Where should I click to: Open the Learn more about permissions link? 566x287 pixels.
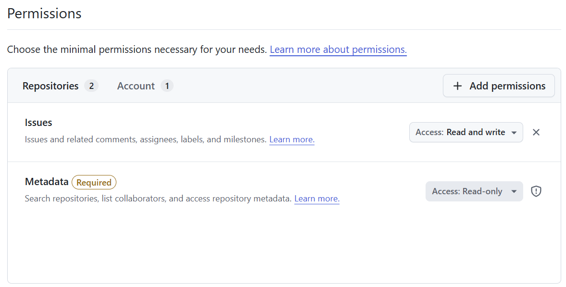coord(338,50)
